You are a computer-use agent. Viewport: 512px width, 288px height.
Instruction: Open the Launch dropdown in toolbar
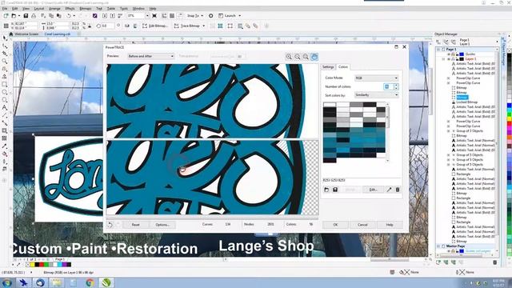coord(230,16)
